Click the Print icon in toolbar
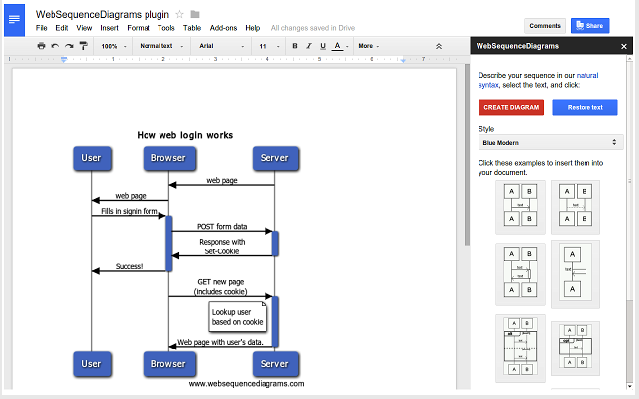 pyautogui.click(x=41, y=46)
